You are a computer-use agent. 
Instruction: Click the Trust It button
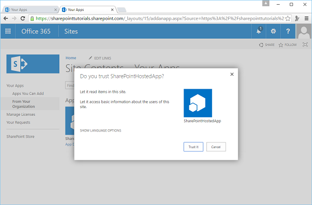click(x=193, y=147)
